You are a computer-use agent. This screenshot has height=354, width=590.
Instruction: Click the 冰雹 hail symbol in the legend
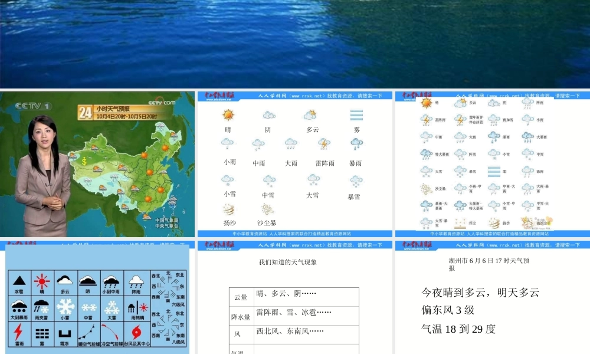tap(19, 281)
